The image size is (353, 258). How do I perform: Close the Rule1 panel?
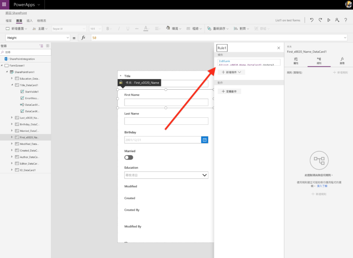pyautogui.click(x=279, y=48)
